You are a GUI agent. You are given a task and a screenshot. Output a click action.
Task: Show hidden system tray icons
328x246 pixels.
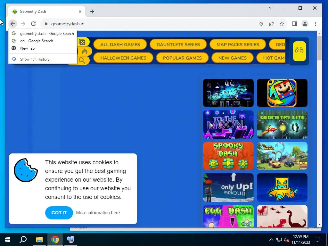pos(271,240)
